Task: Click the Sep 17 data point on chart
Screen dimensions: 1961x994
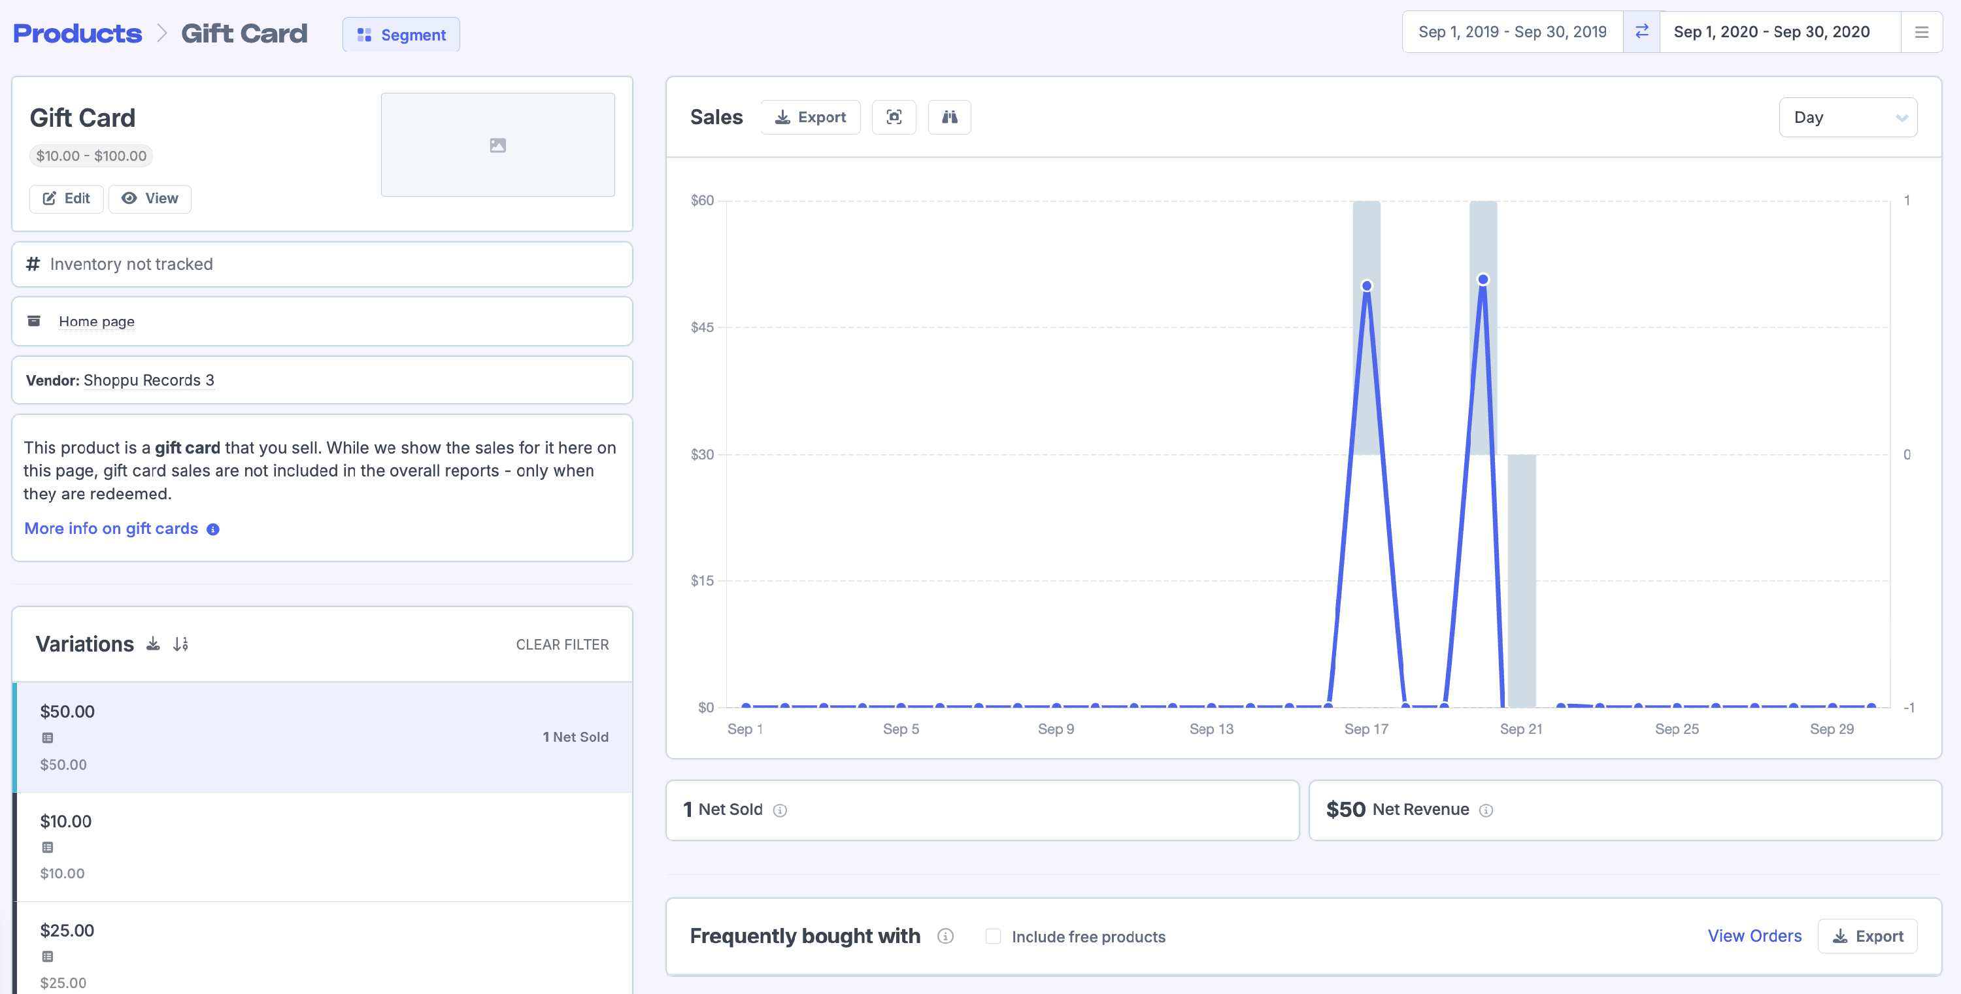Action: click(1366, 286)
